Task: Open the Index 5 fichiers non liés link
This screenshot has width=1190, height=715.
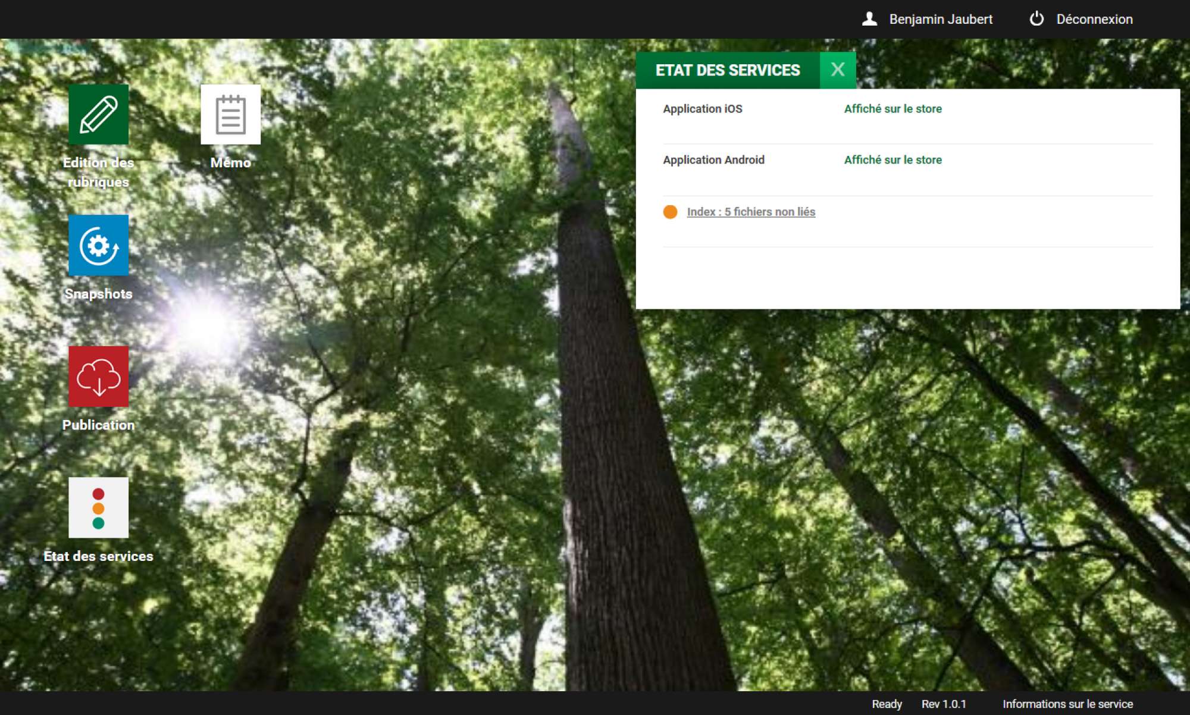Action: click(751, 212)
